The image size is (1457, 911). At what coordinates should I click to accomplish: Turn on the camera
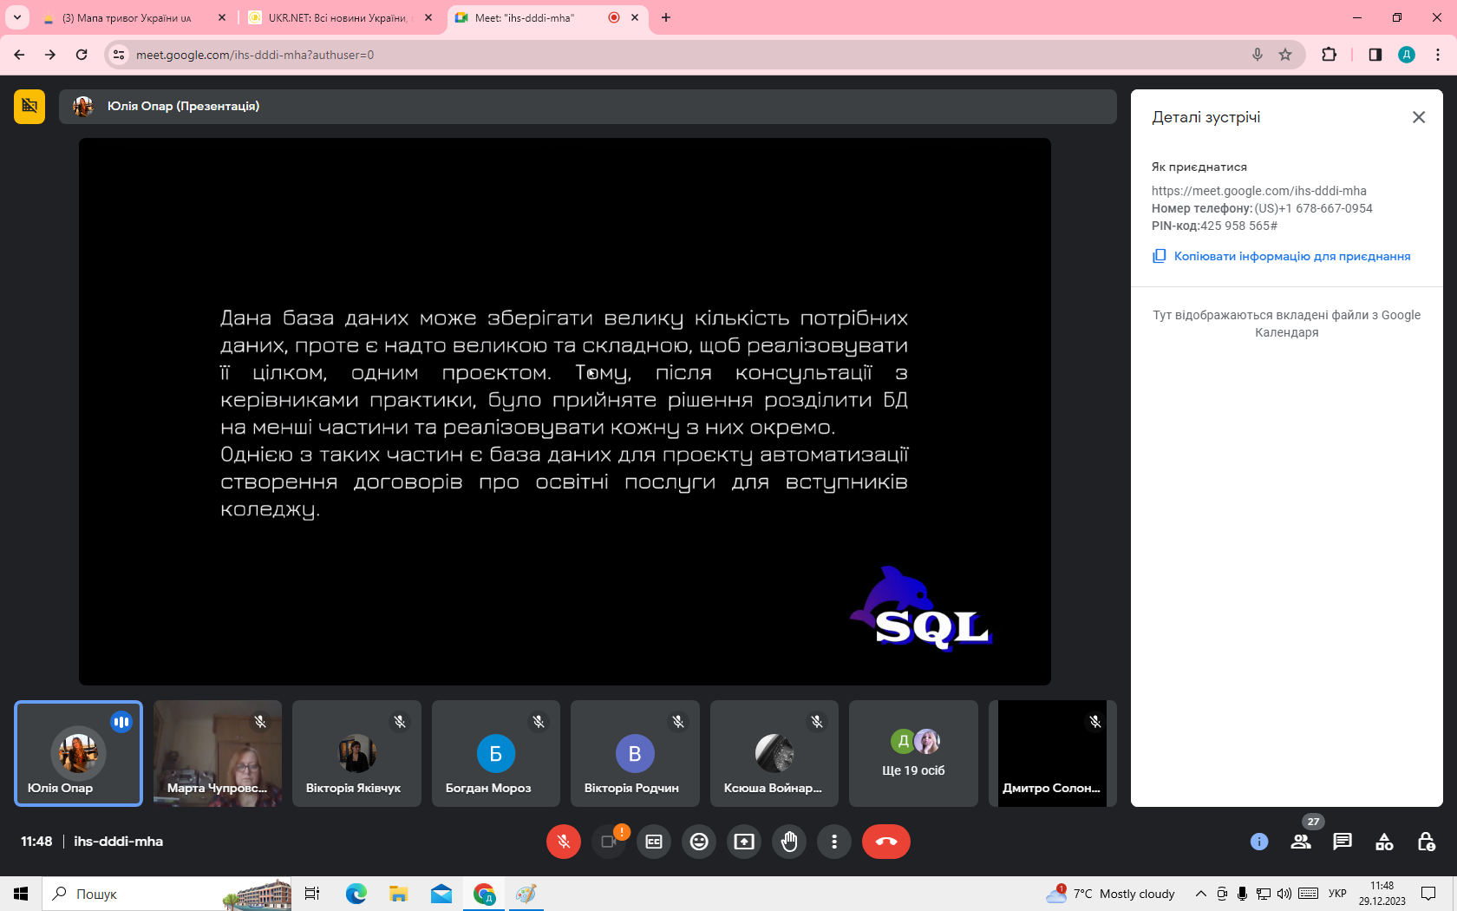609,842
